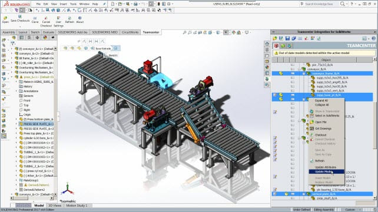The width and height of the screenshot is (378, 212).
Task: Expand the PRESS SIDE PLATE component node
Action: 16,124
